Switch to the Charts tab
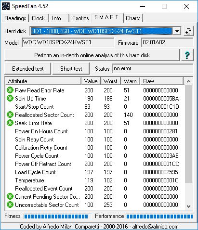The image size is (198, 230). click(133, 18)
